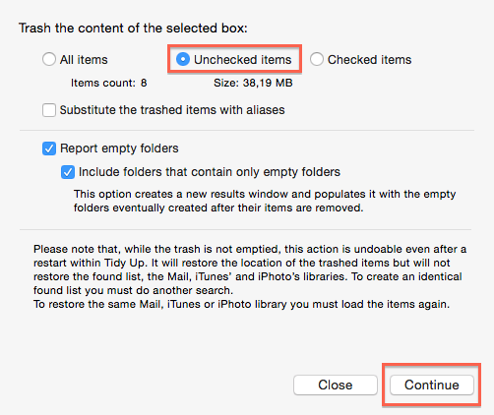Click the 'Unchecked items' text label
Viewport: 494px width, 415px height.
[x=242, y=60]
